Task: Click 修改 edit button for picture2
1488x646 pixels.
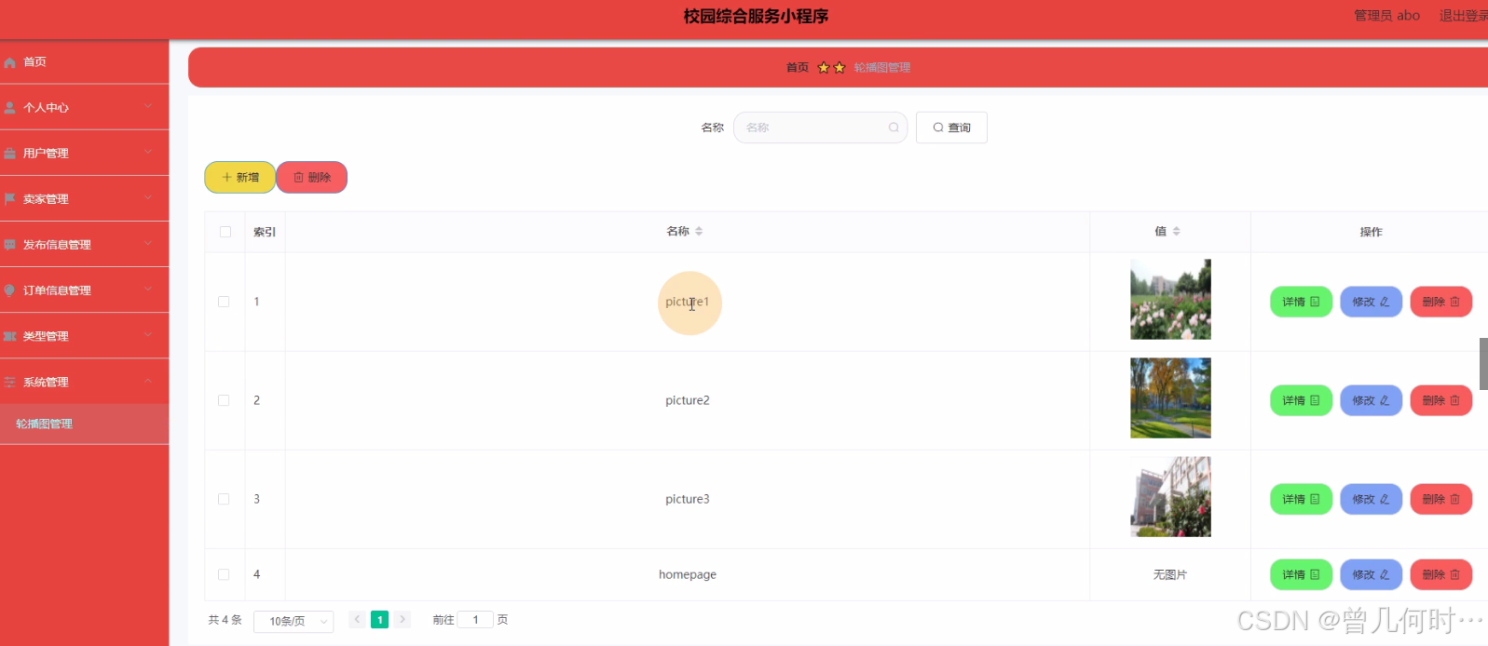Action: pos(1371,400)
